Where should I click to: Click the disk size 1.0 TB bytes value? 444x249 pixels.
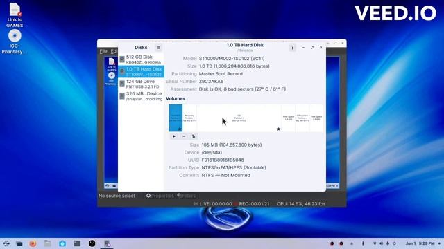(x=234, y=66)
